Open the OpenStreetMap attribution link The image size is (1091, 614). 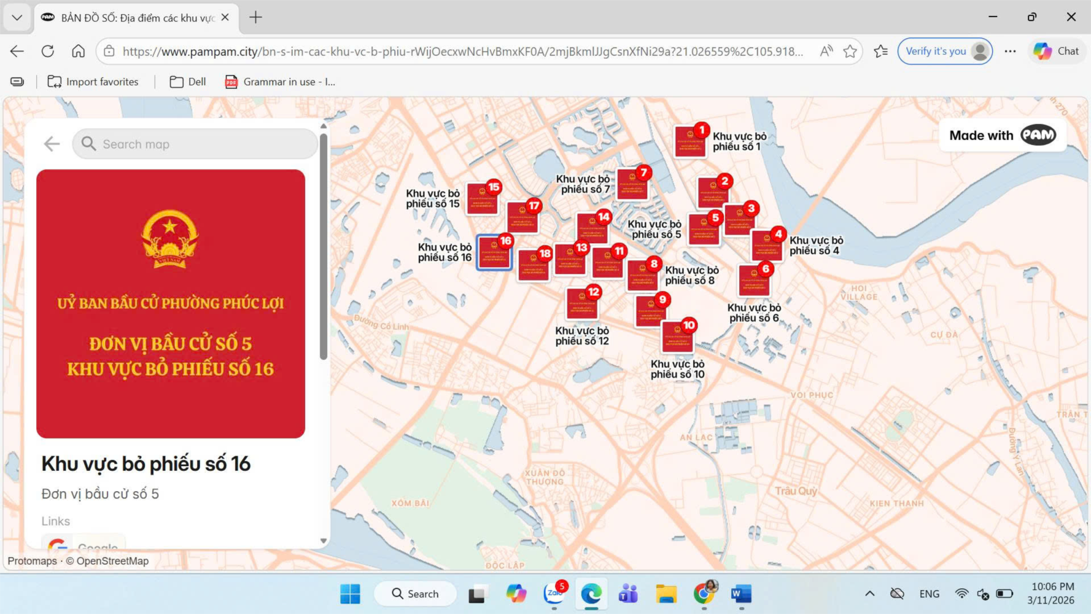(x=112, y=561)
